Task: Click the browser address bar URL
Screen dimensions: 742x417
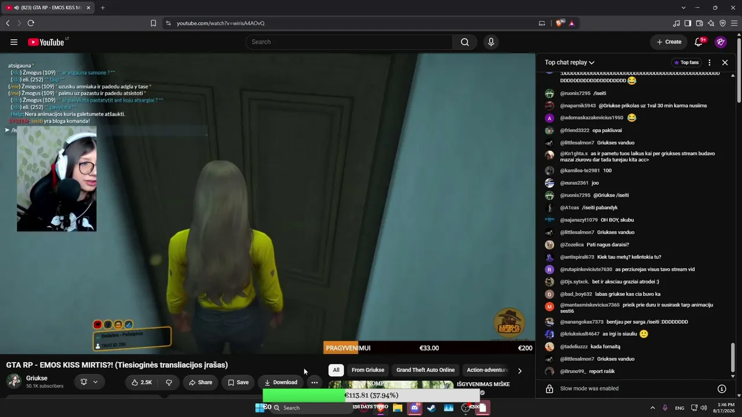Action: click(x=220, y=23)
